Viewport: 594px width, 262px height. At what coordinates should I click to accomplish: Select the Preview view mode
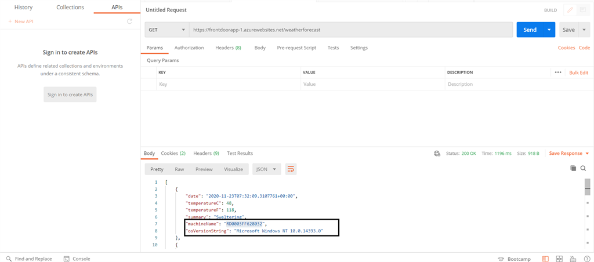[204, 169]
